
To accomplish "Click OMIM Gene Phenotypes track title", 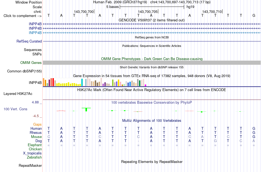I will tap(152, 59).
